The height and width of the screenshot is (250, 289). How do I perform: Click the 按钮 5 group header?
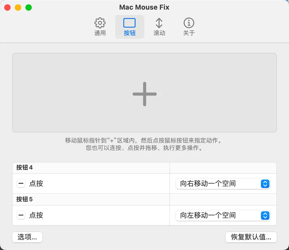coord(25,199)
